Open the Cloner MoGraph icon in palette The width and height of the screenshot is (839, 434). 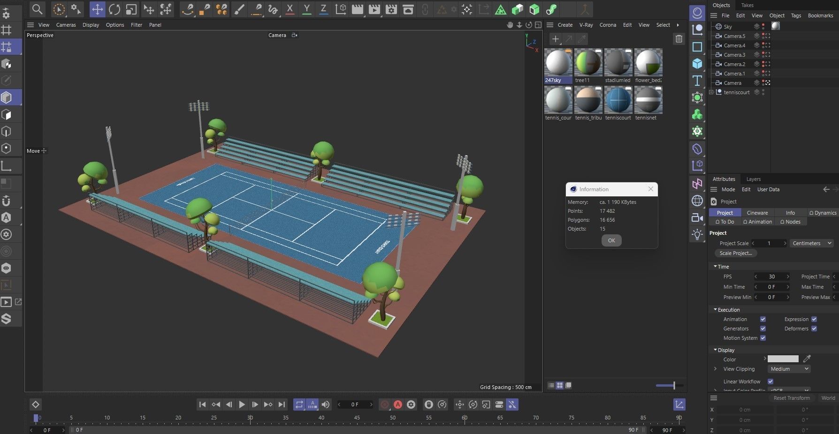coord(697,114)
